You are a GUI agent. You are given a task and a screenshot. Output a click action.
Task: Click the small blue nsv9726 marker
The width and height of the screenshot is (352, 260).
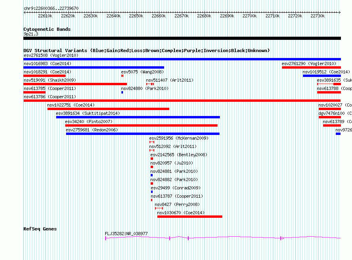338,134
